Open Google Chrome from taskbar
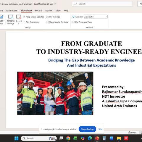Image resolution: width=142 pixels, height=142 pixels. click(x=68, y=138)
